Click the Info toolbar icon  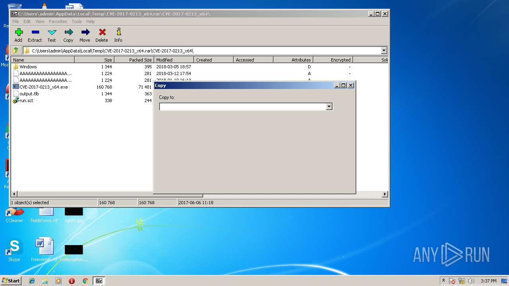pyautogui.click(x=118, y=35)
